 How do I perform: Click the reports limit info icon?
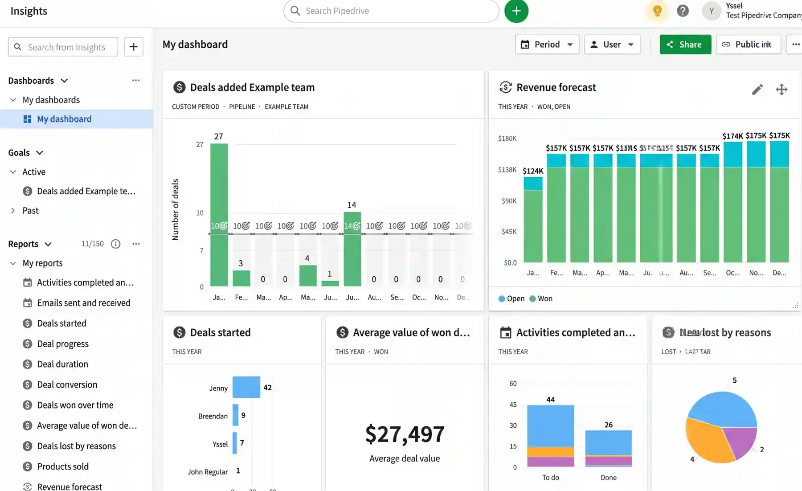tap(116, 244)
